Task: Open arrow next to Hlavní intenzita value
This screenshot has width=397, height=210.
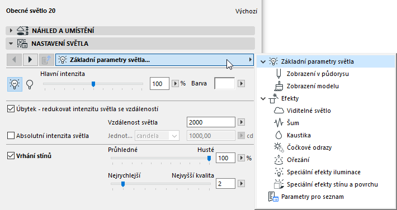Action: (x=175, y=83)
